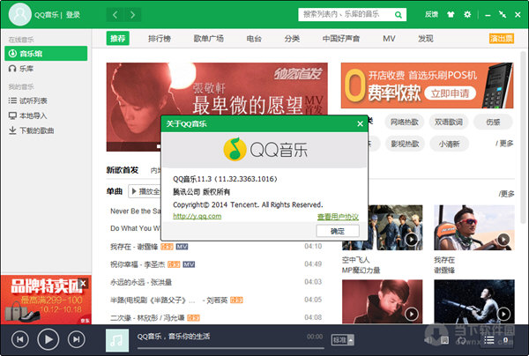
Task: Select the 影视热歌 tag
Action: 405,144
